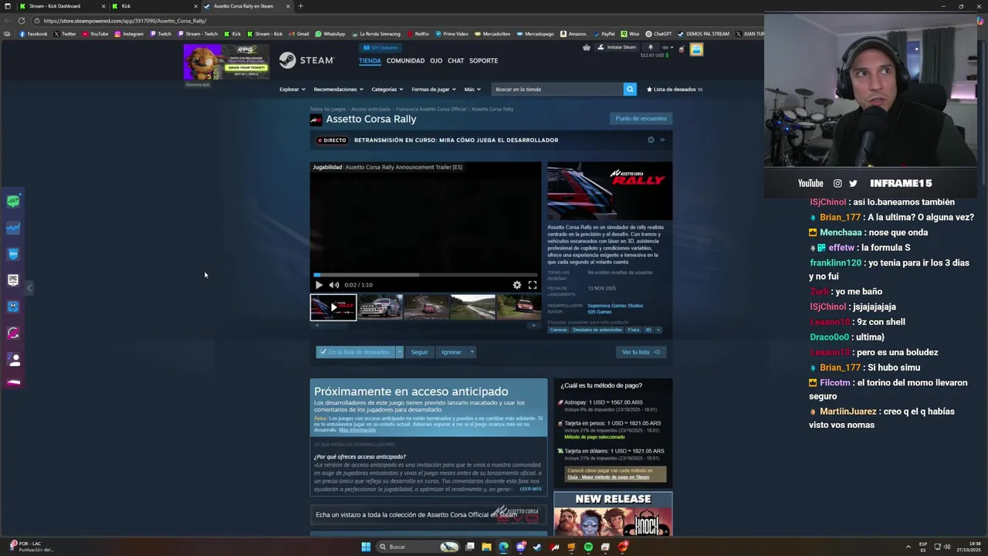
Task: Click the Ver tu lista button
Action: (641, 351)
